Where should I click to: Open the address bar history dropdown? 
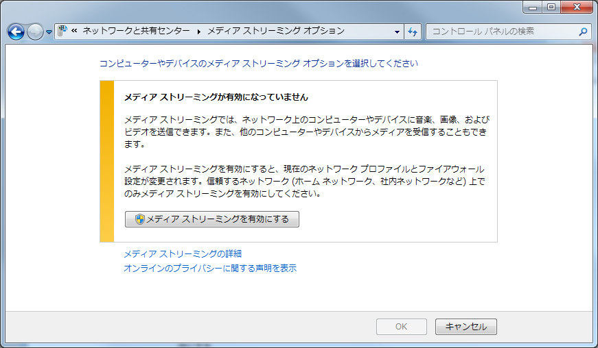pos(397,32)
